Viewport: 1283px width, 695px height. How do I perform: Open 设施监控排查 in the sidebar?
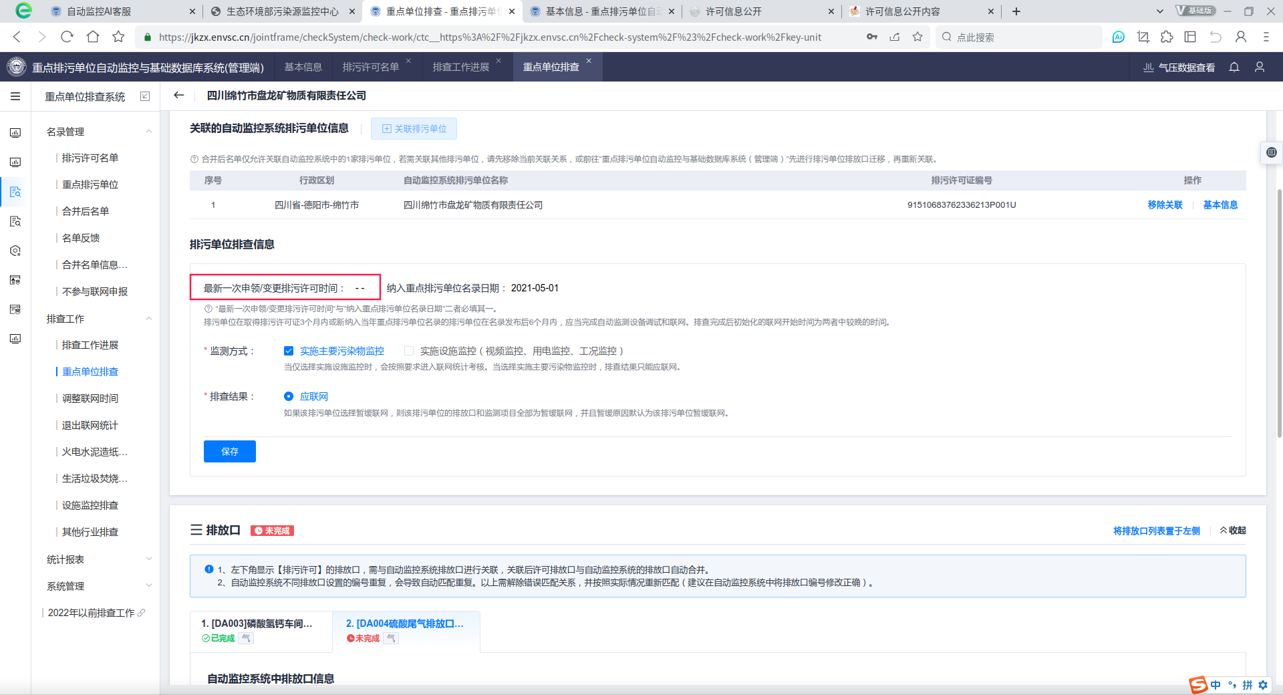pyautogui.click(x=90, y=505)
